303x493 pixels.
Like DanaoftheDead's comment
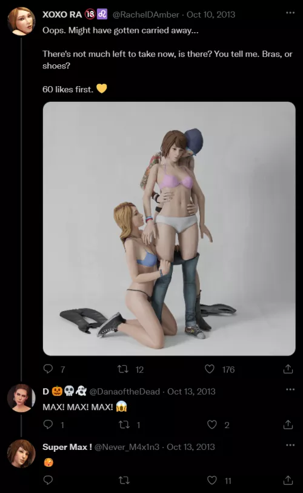(x=212, y=424)
